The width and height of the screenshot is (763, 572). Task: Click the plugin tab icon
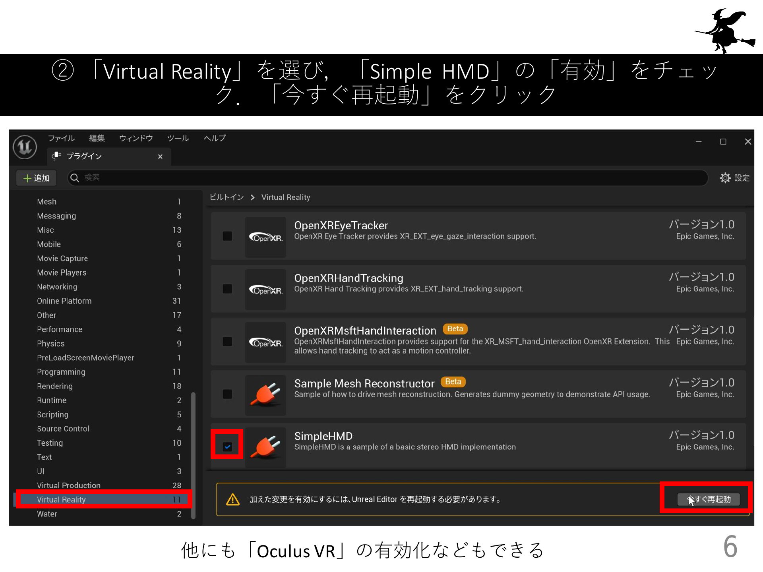(x=56, y=156)
